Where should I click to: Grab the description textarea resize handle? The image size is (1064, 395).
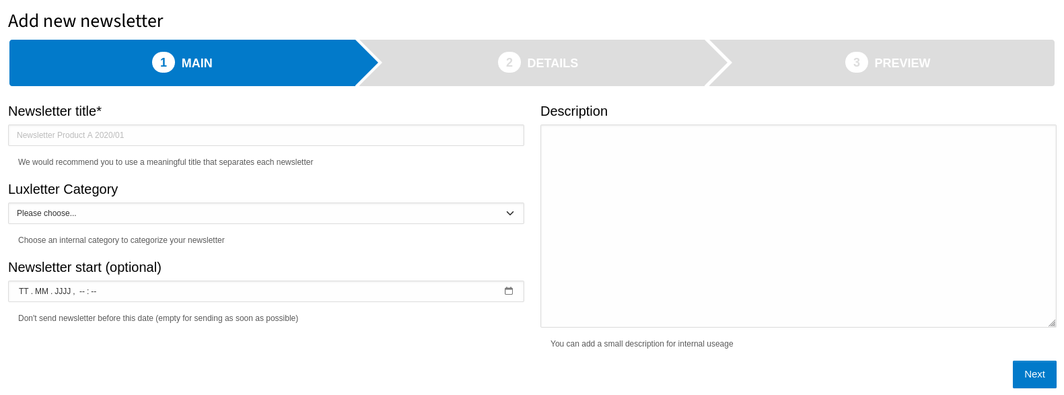[x=1052, y=323]
